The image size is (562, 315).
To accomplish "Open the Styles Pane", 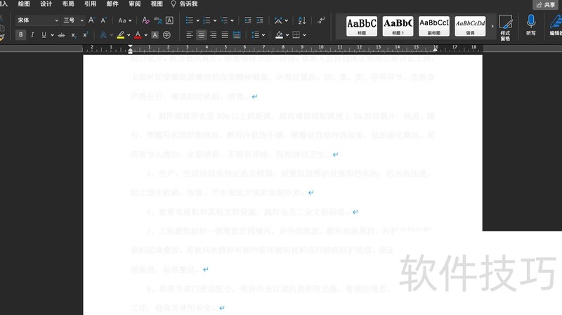I will [x=505, y=27].
